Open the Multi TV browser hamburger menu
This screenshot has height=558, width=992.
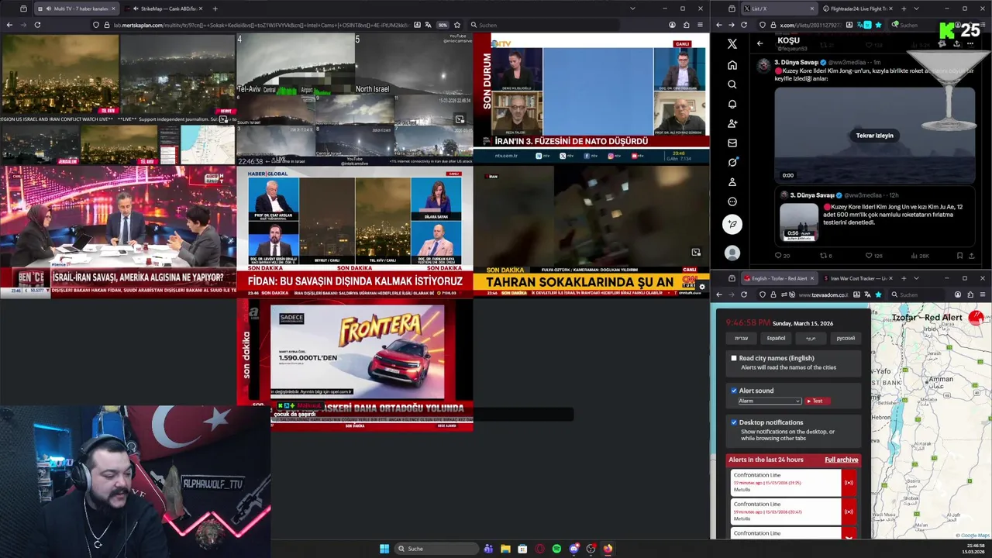(x=701, y=25)
